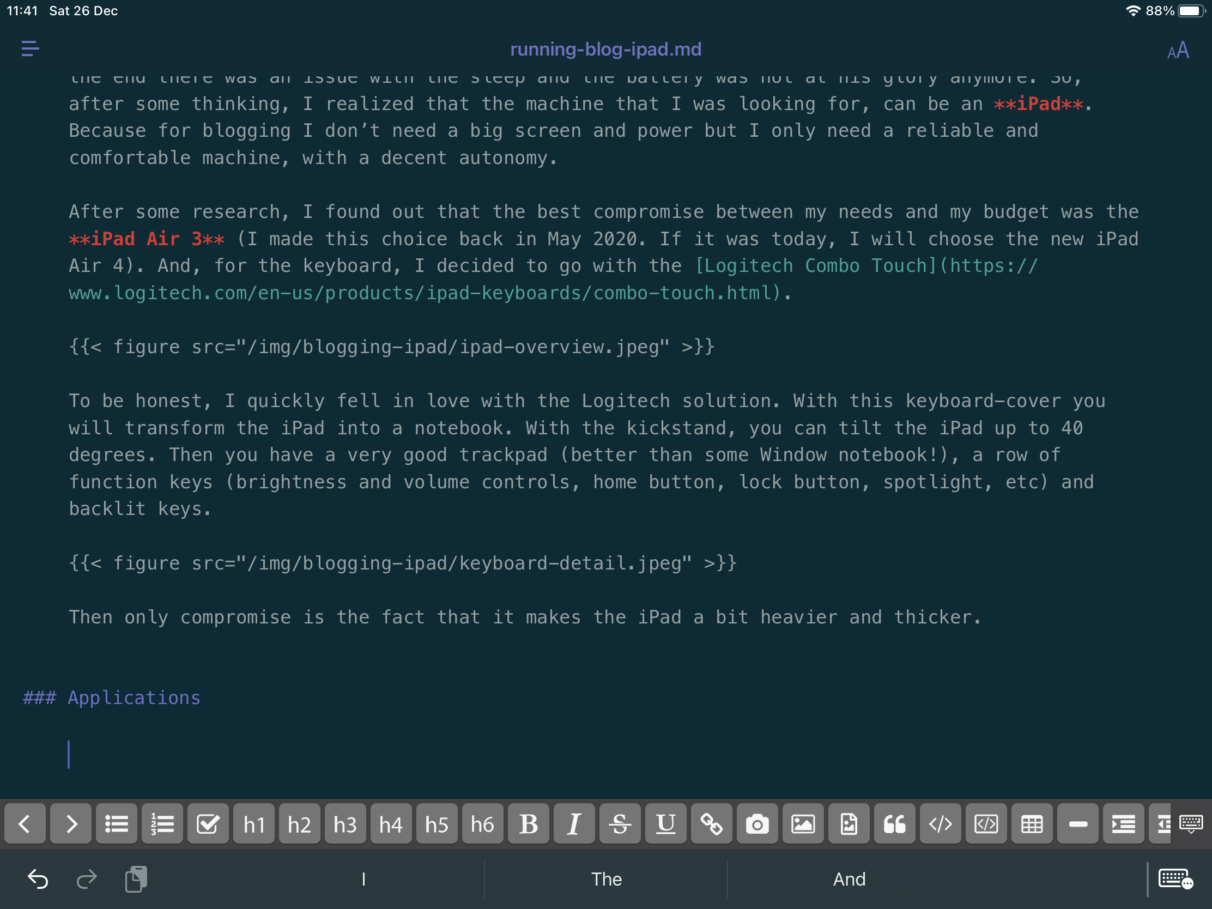Tap the keyboard-detail.jpeg figure shortcode
The height and width of the screenshot is (909, 1212).
click(403, 563)
